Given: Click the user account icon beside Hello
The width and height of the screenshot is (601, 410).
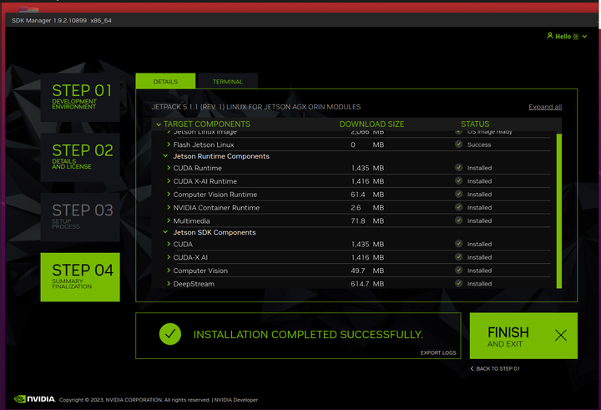Looking at the screenshot, I should click(x=550, y=36).
